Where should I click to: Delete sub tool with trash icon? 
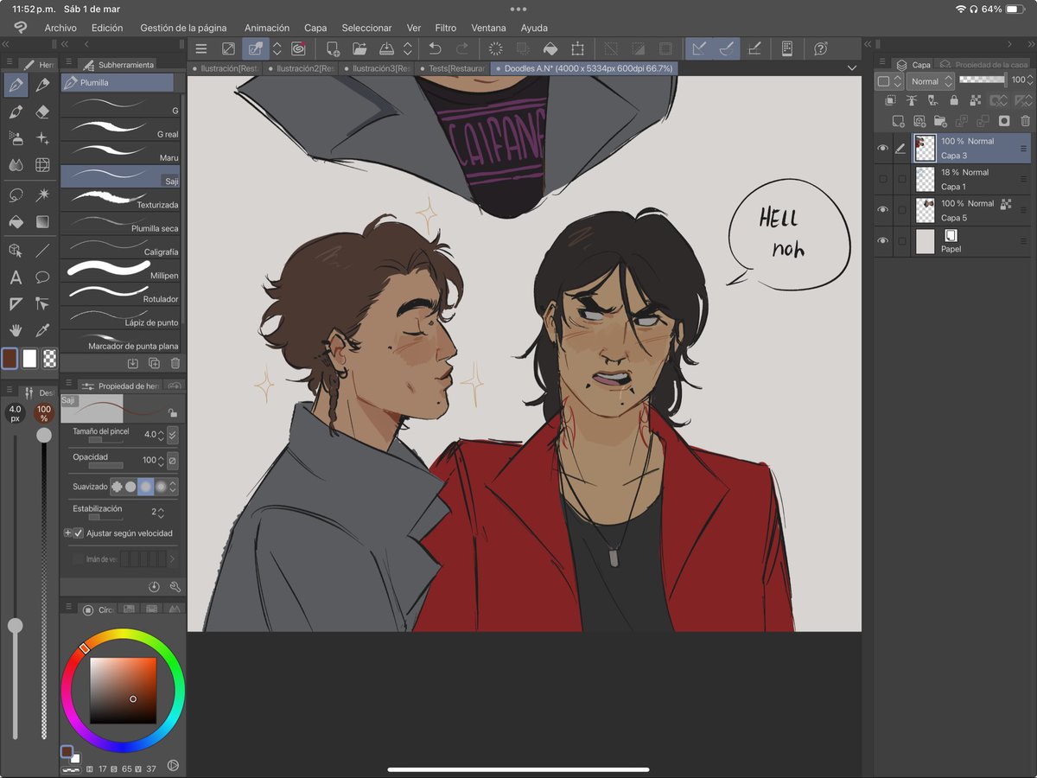pyautogui.click(x=175, y=364)
